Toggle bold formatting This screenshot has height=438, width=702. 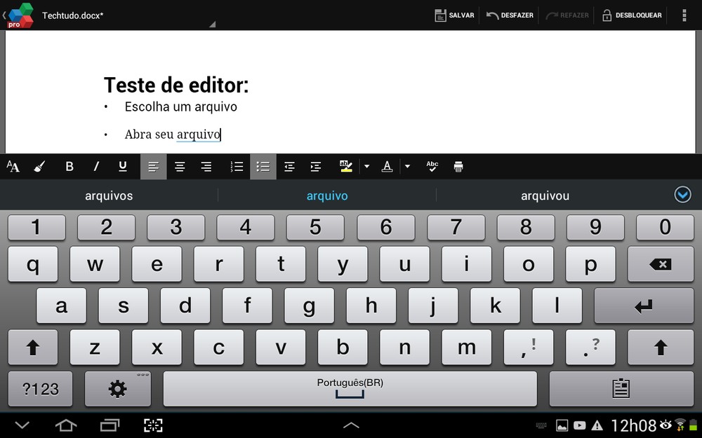[x=69, y=166]
